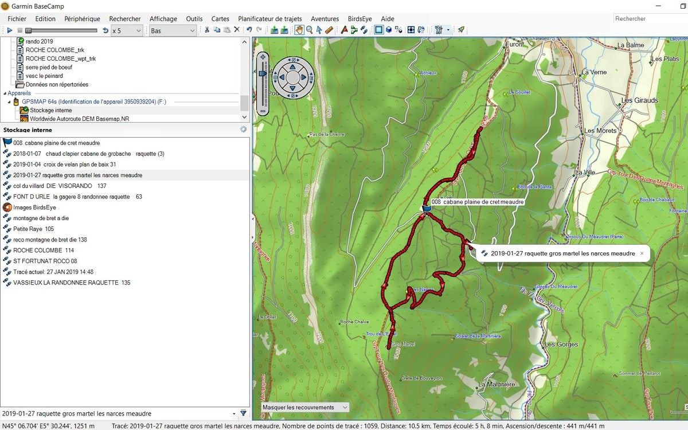
Task: Select ROCHE COLOMBE_wpt_trk list entry
Action: point(56,58)
